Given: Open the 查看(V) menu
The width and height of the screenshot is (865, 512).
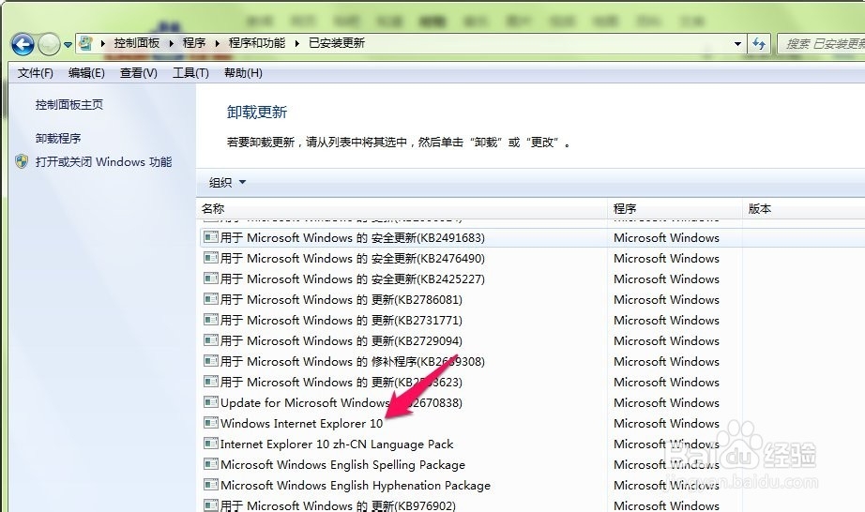Looking at the screenshot, I should click(139, 73).
